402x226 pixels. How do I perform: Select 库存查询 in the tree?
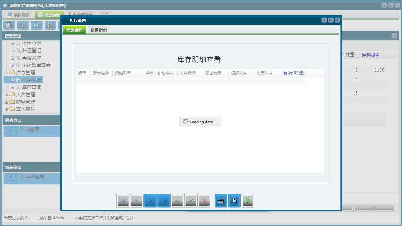31,87
